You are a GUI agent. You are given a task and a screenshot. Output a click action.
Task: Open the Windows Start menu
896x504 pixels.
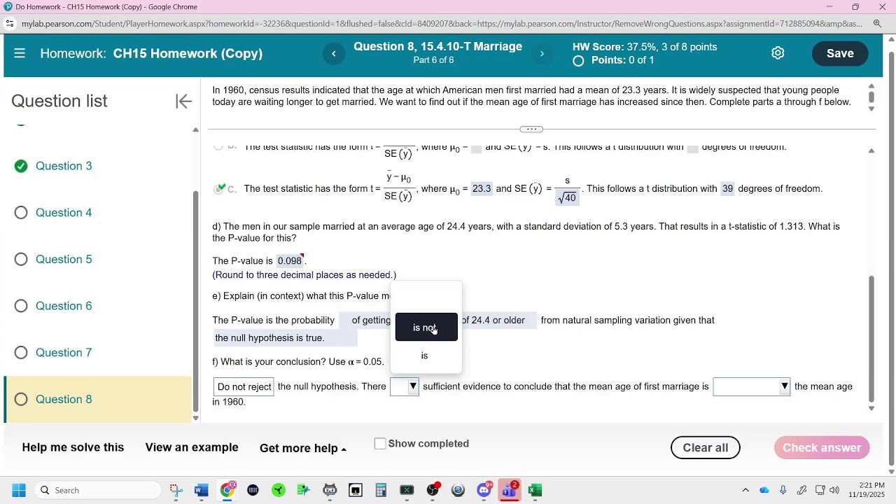(19, 490)
